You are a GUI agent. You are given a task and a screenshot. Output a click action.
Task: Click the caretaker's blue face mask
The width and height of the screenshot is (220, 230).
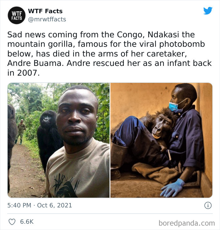pos(174,107)
